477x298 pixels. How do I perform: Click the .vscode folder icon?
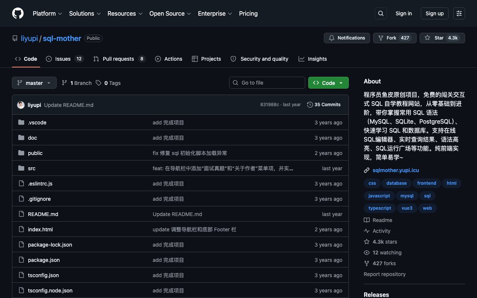coord(21,123)
